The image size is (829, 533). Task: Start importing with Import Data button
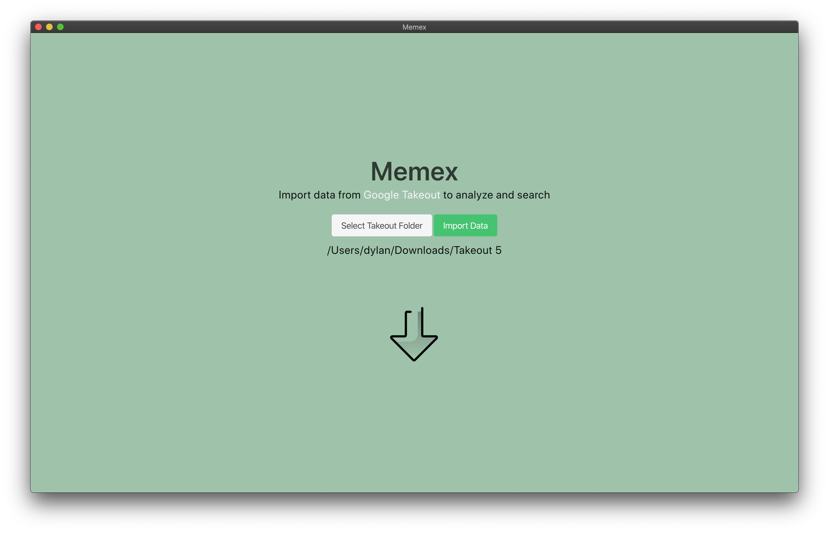[x=465, y=225]
